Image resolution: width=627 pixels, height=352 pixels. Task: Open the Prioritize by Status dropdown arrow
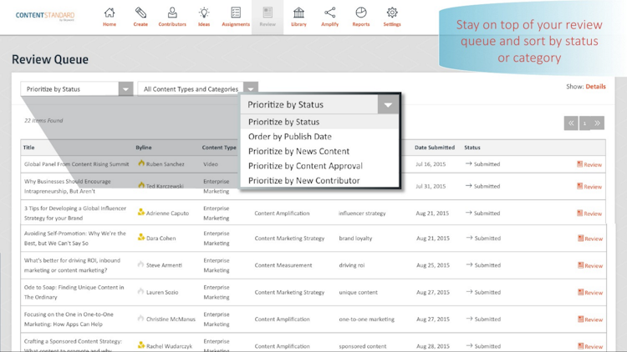point(125,89)
